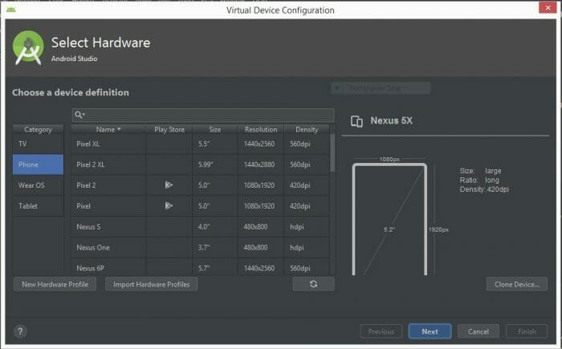Click the search magnifier icon

tap(79, 115)
